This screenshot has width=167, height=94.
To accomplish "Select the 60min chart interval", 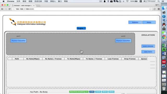I will (x=111, y=92).
